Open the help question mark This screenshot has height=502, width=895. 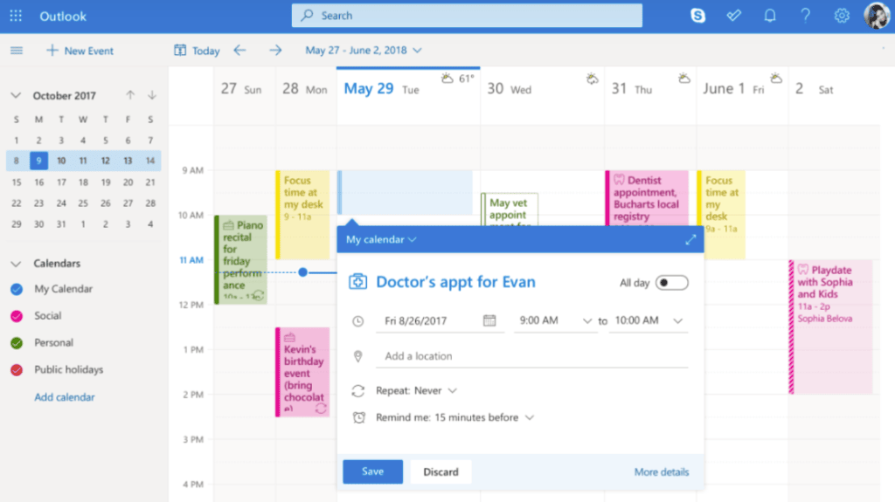pos(805,16)
